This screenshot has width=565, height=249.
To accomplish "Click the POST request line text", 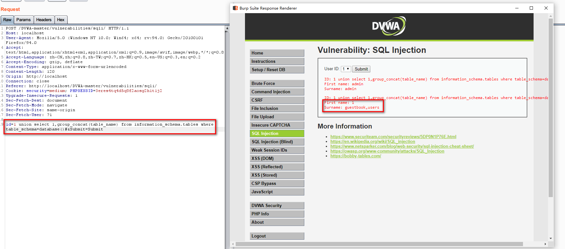I will [67, 28].
